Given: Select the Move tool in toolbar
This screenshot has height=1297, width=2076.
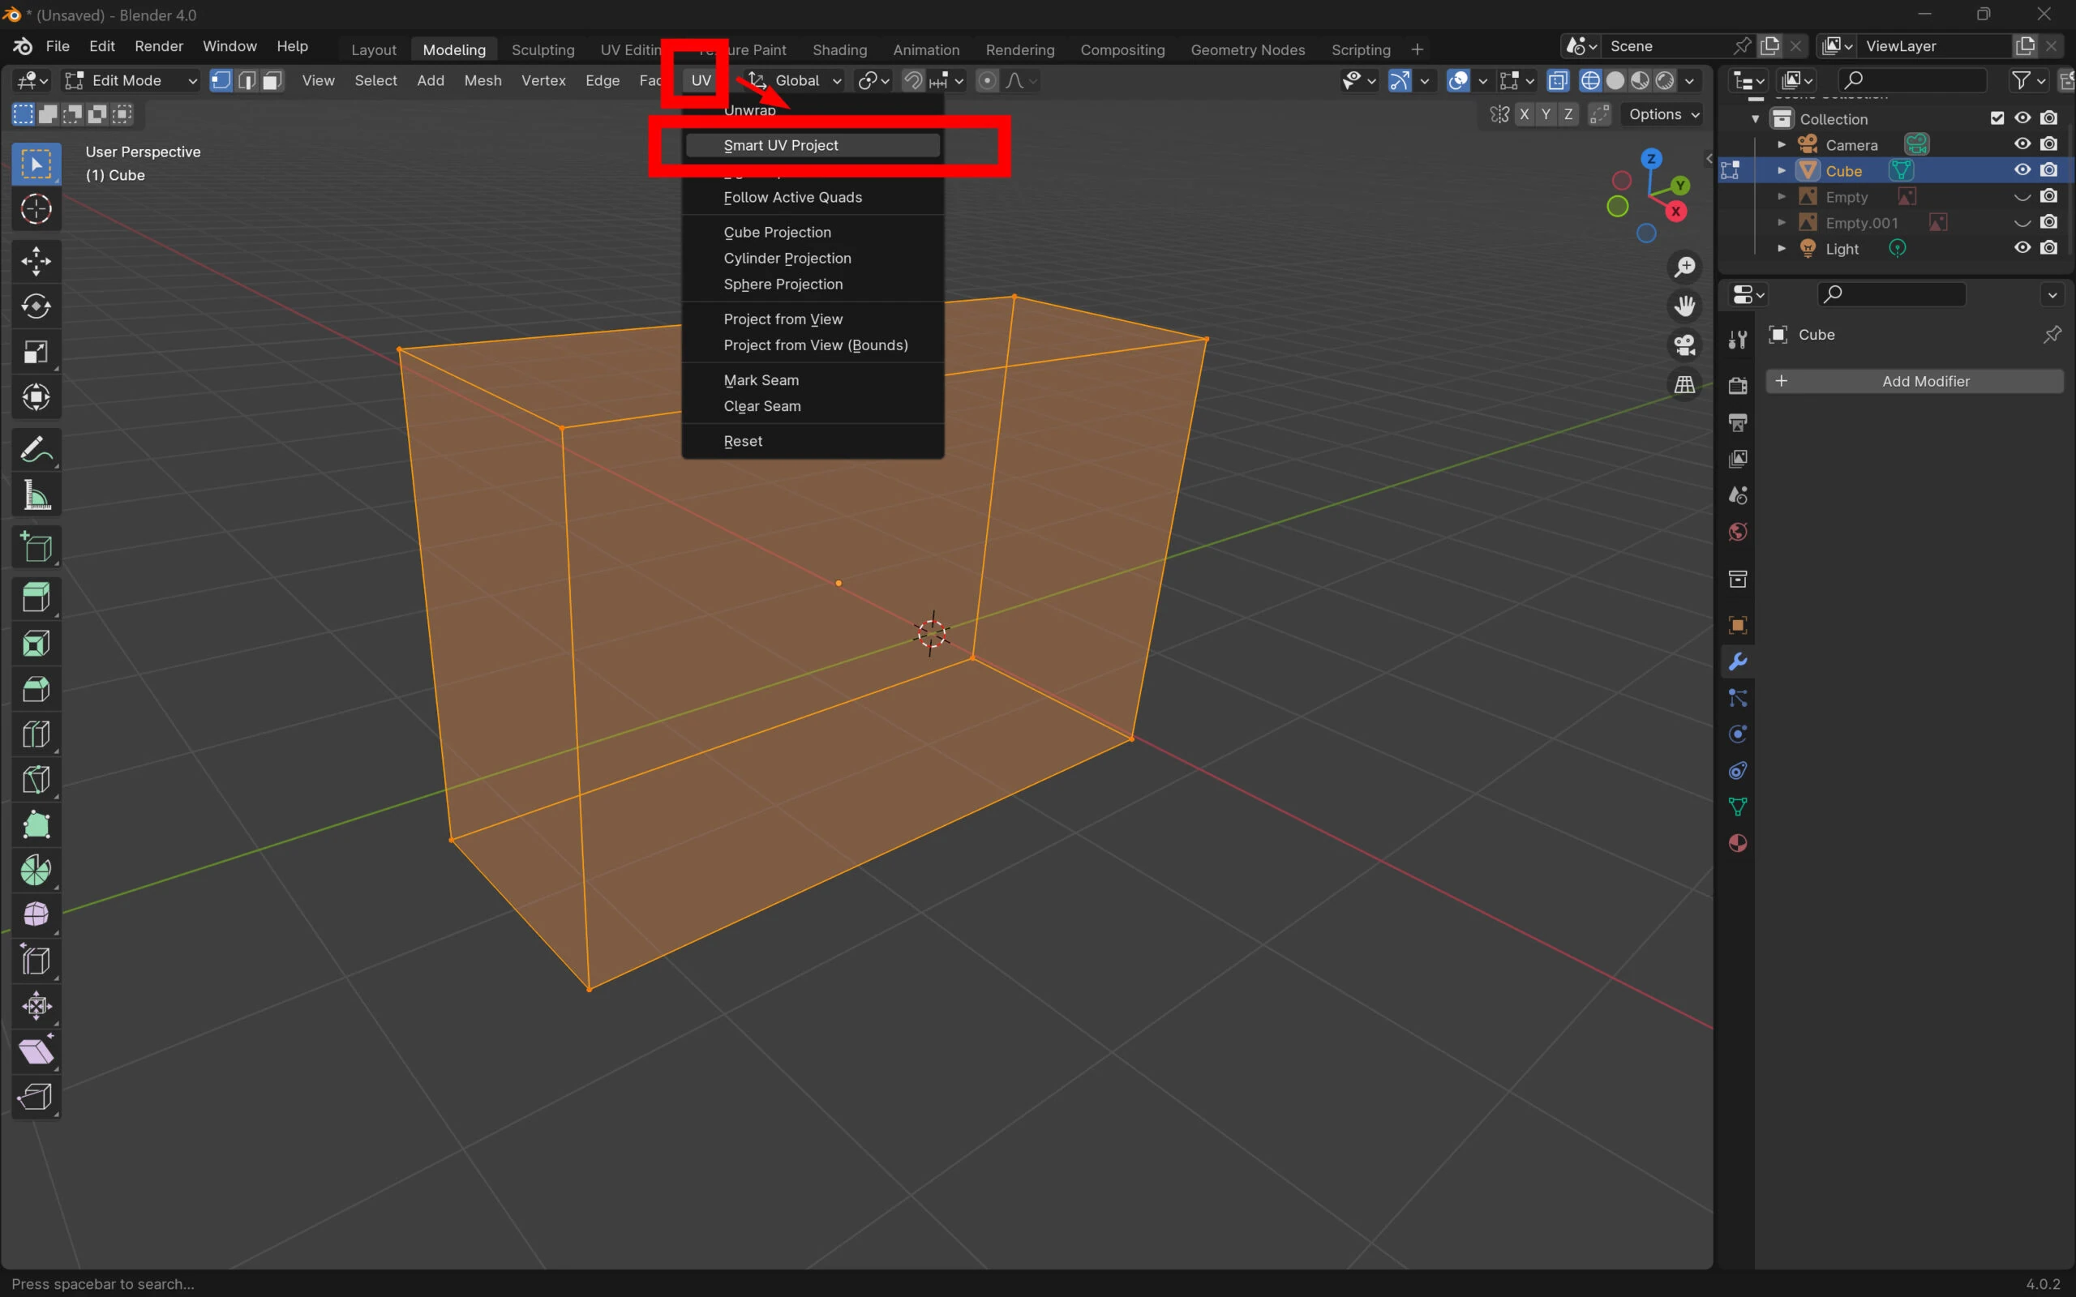Looking at the screenshot, I should (36, 262).
